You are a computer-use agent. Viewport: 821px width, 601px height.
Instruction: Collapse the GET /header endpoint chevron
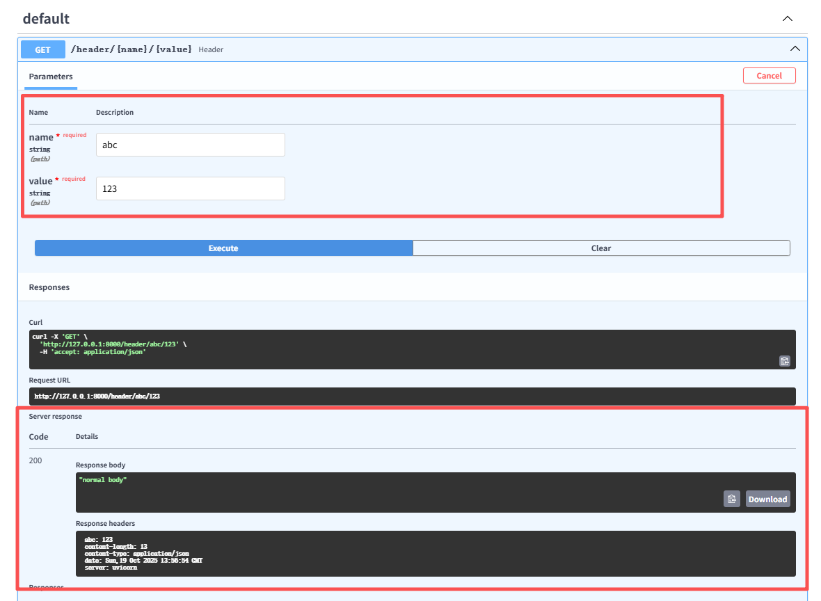click(795, 49)
